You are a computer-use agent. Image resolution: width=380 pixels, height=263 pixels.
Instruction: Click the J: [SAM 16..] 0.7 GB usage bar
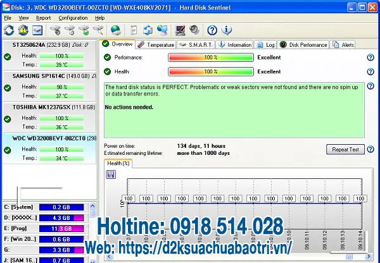pyautogui.click(x=61, y=260)
